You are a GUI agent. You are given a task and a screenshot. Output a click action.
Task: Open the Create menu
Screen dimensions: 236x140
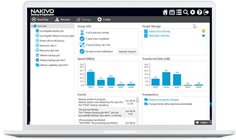[104, 19]
